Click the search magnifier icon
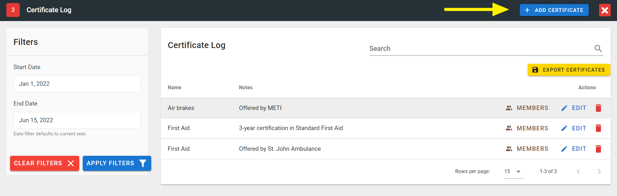The image size is (617, 196). pyautogui.click(x=598, y=48)
